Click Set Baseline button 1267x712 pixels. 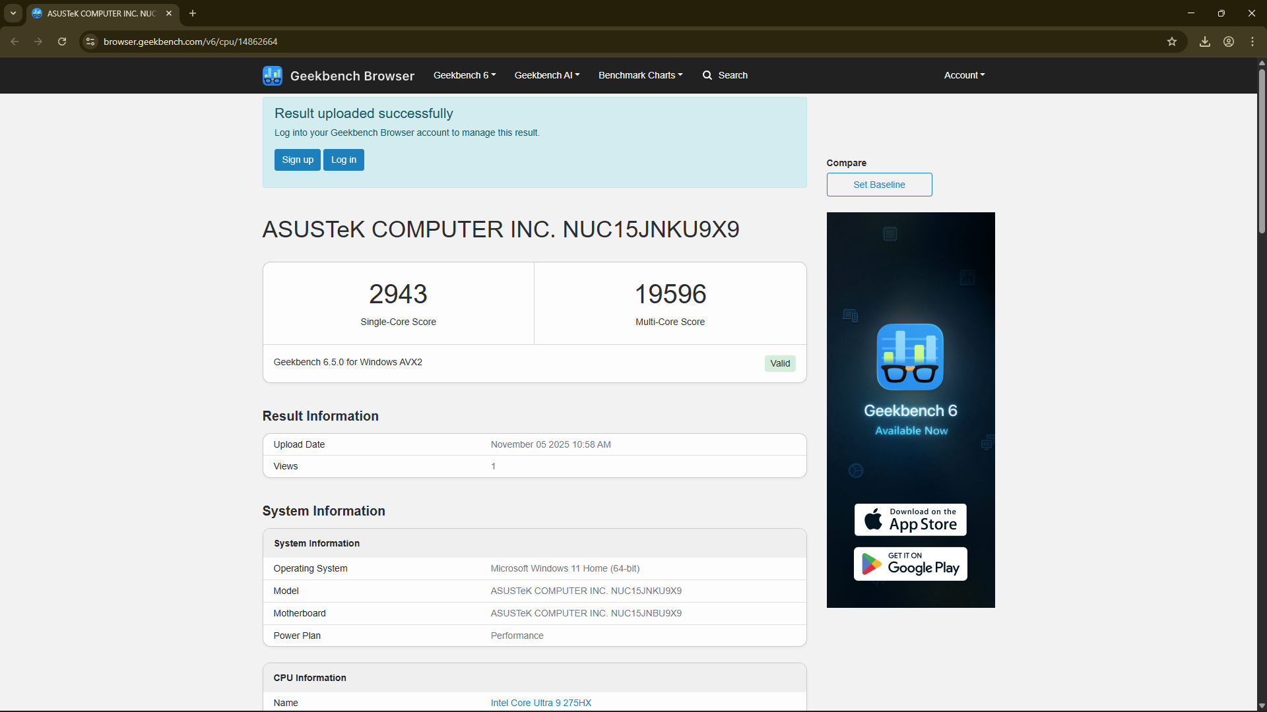pos(879,185)
